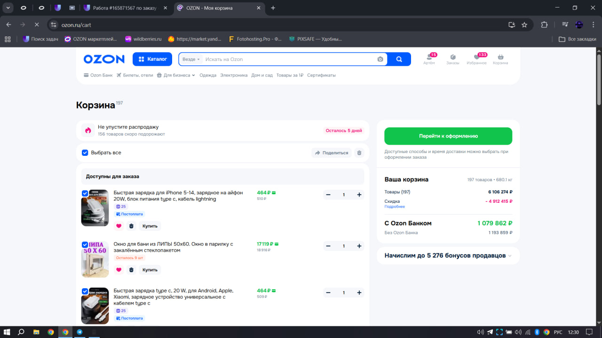This screenshot has height=338, width=602.
Task: Click the camera image-search icon in search bar
Action: tap(380, 59)
